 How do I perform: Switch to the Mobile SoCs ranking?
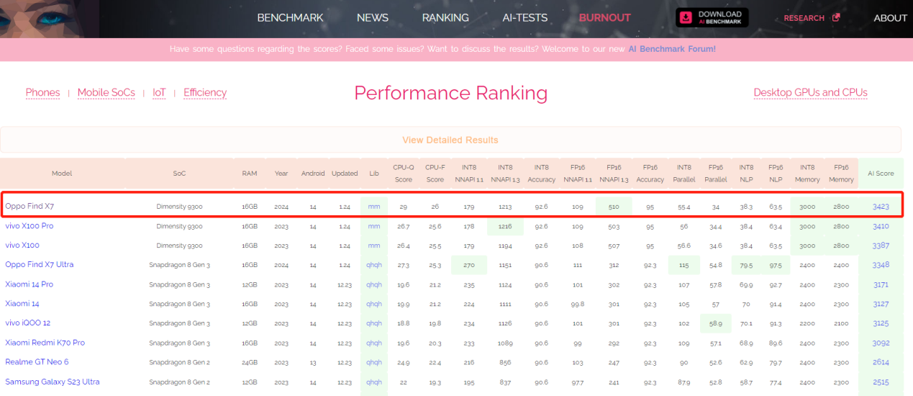[106, 93]
